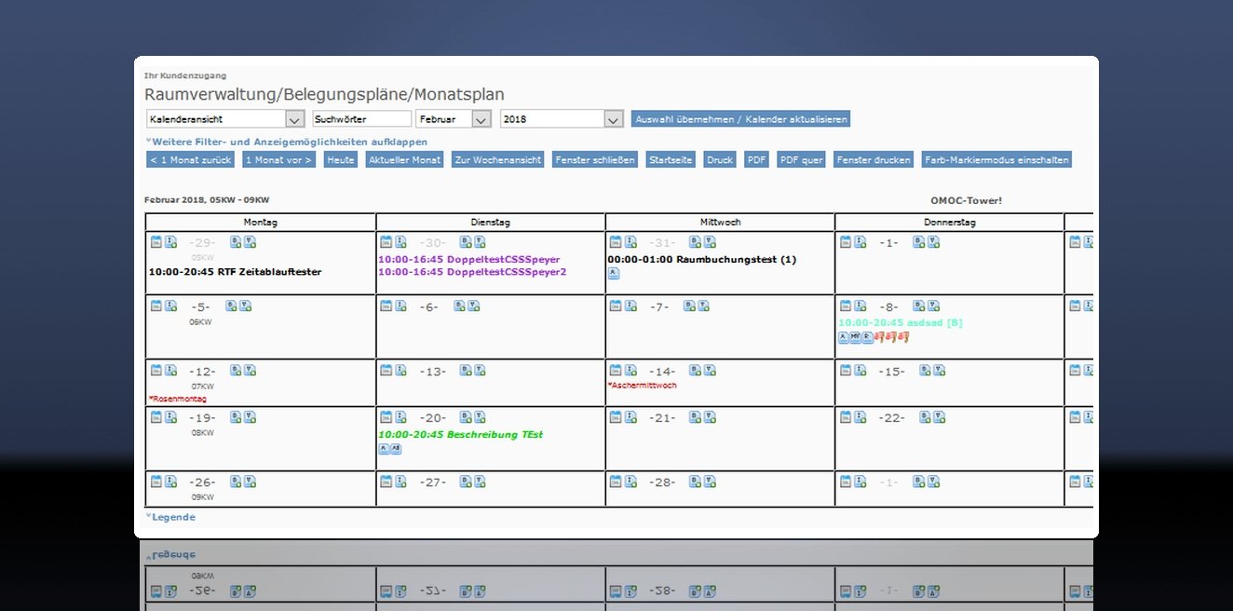The height and width of the screenshot is (611, 1233).
Task: Go back with '< 1 Monat zurück'
Action: [x=190, y=160]
